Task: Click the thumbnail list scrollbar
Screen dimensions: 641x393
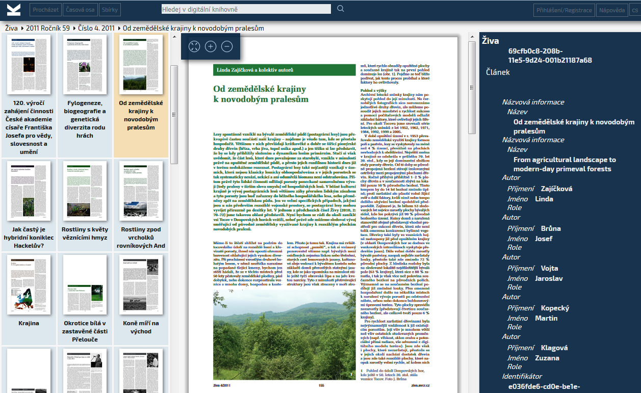Action: pos(174,115)
